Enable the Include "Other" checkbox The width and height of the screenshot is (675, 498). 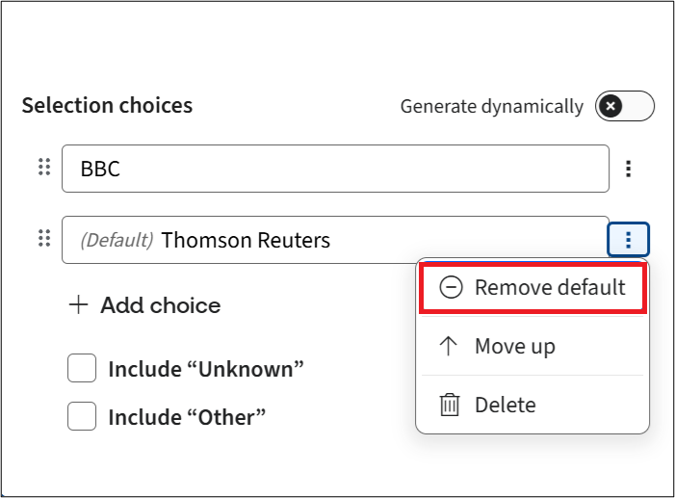click(82, 417)
